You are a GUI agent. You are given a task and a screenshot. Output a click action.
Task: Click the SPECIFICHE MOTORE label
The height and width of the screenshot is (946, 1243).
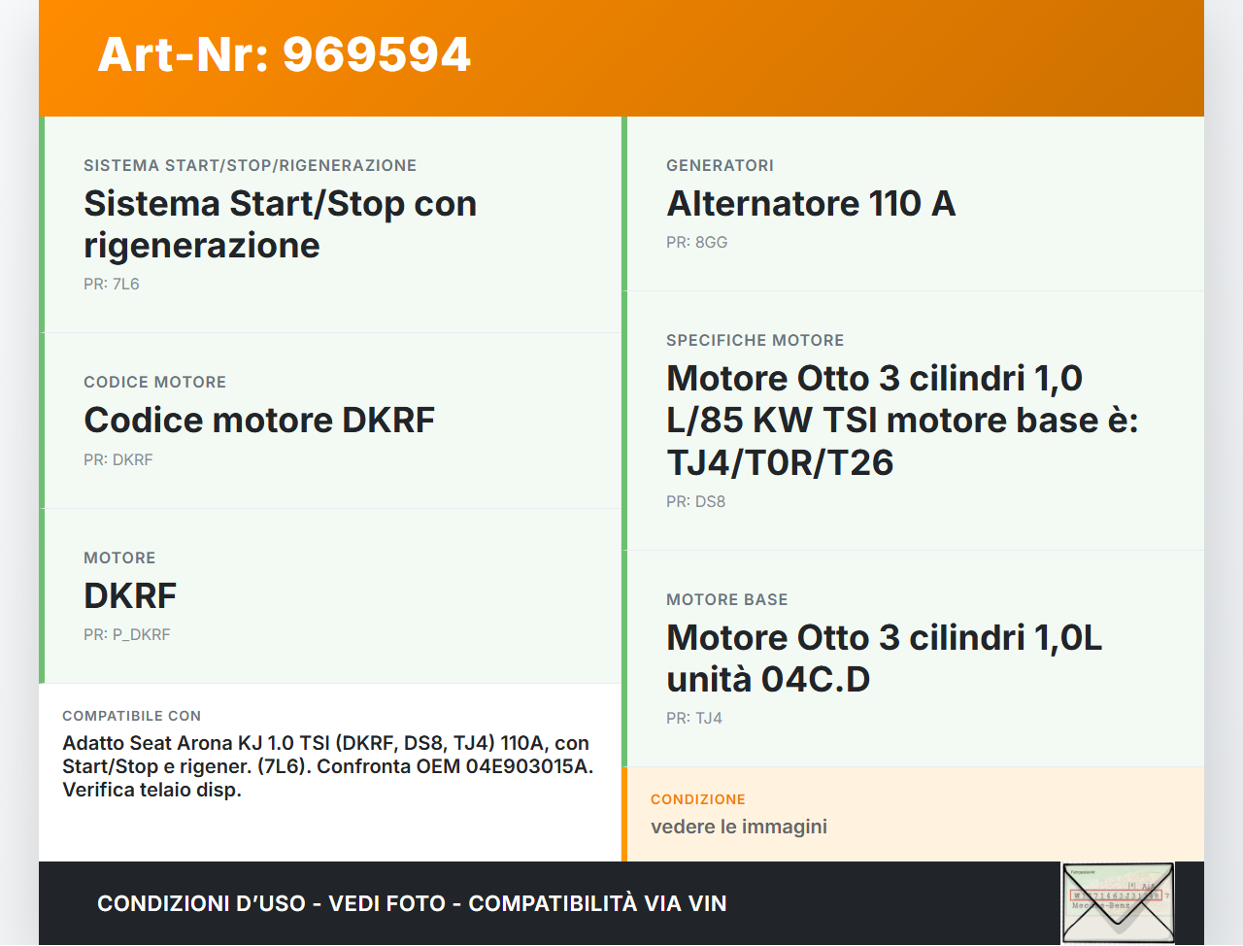pos(756,340)
